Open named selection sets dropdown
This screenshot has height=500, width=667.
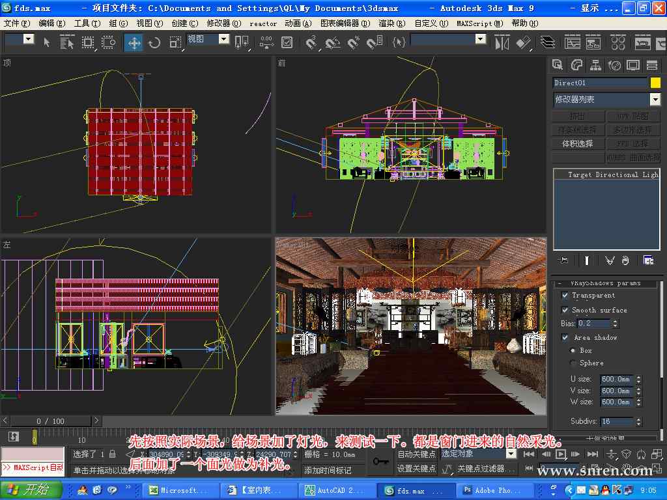[481, 39]
